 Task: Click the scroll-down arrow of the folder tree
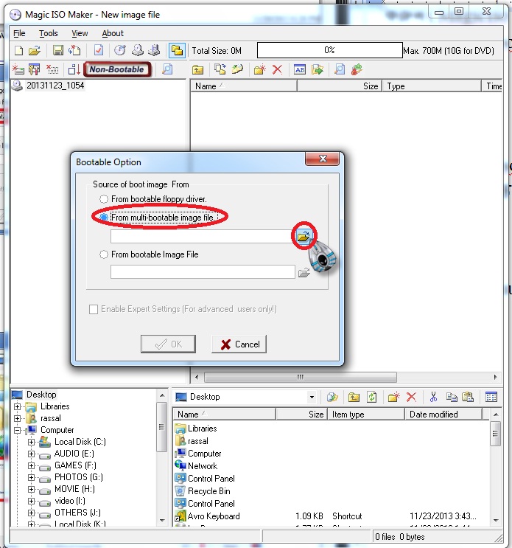162,521
